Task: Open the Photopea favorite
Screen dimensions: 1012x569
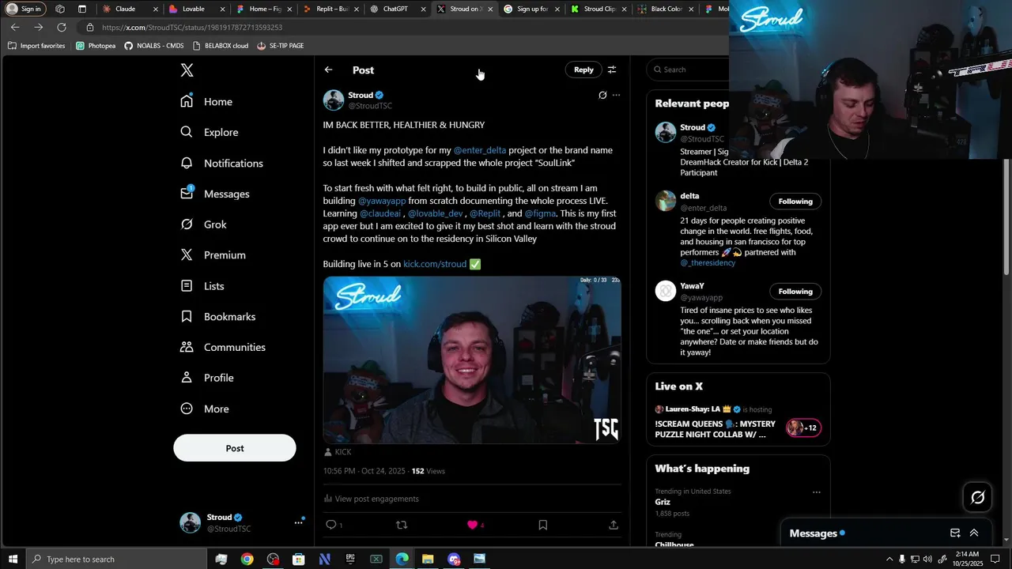Action: (x=96, y=46)
